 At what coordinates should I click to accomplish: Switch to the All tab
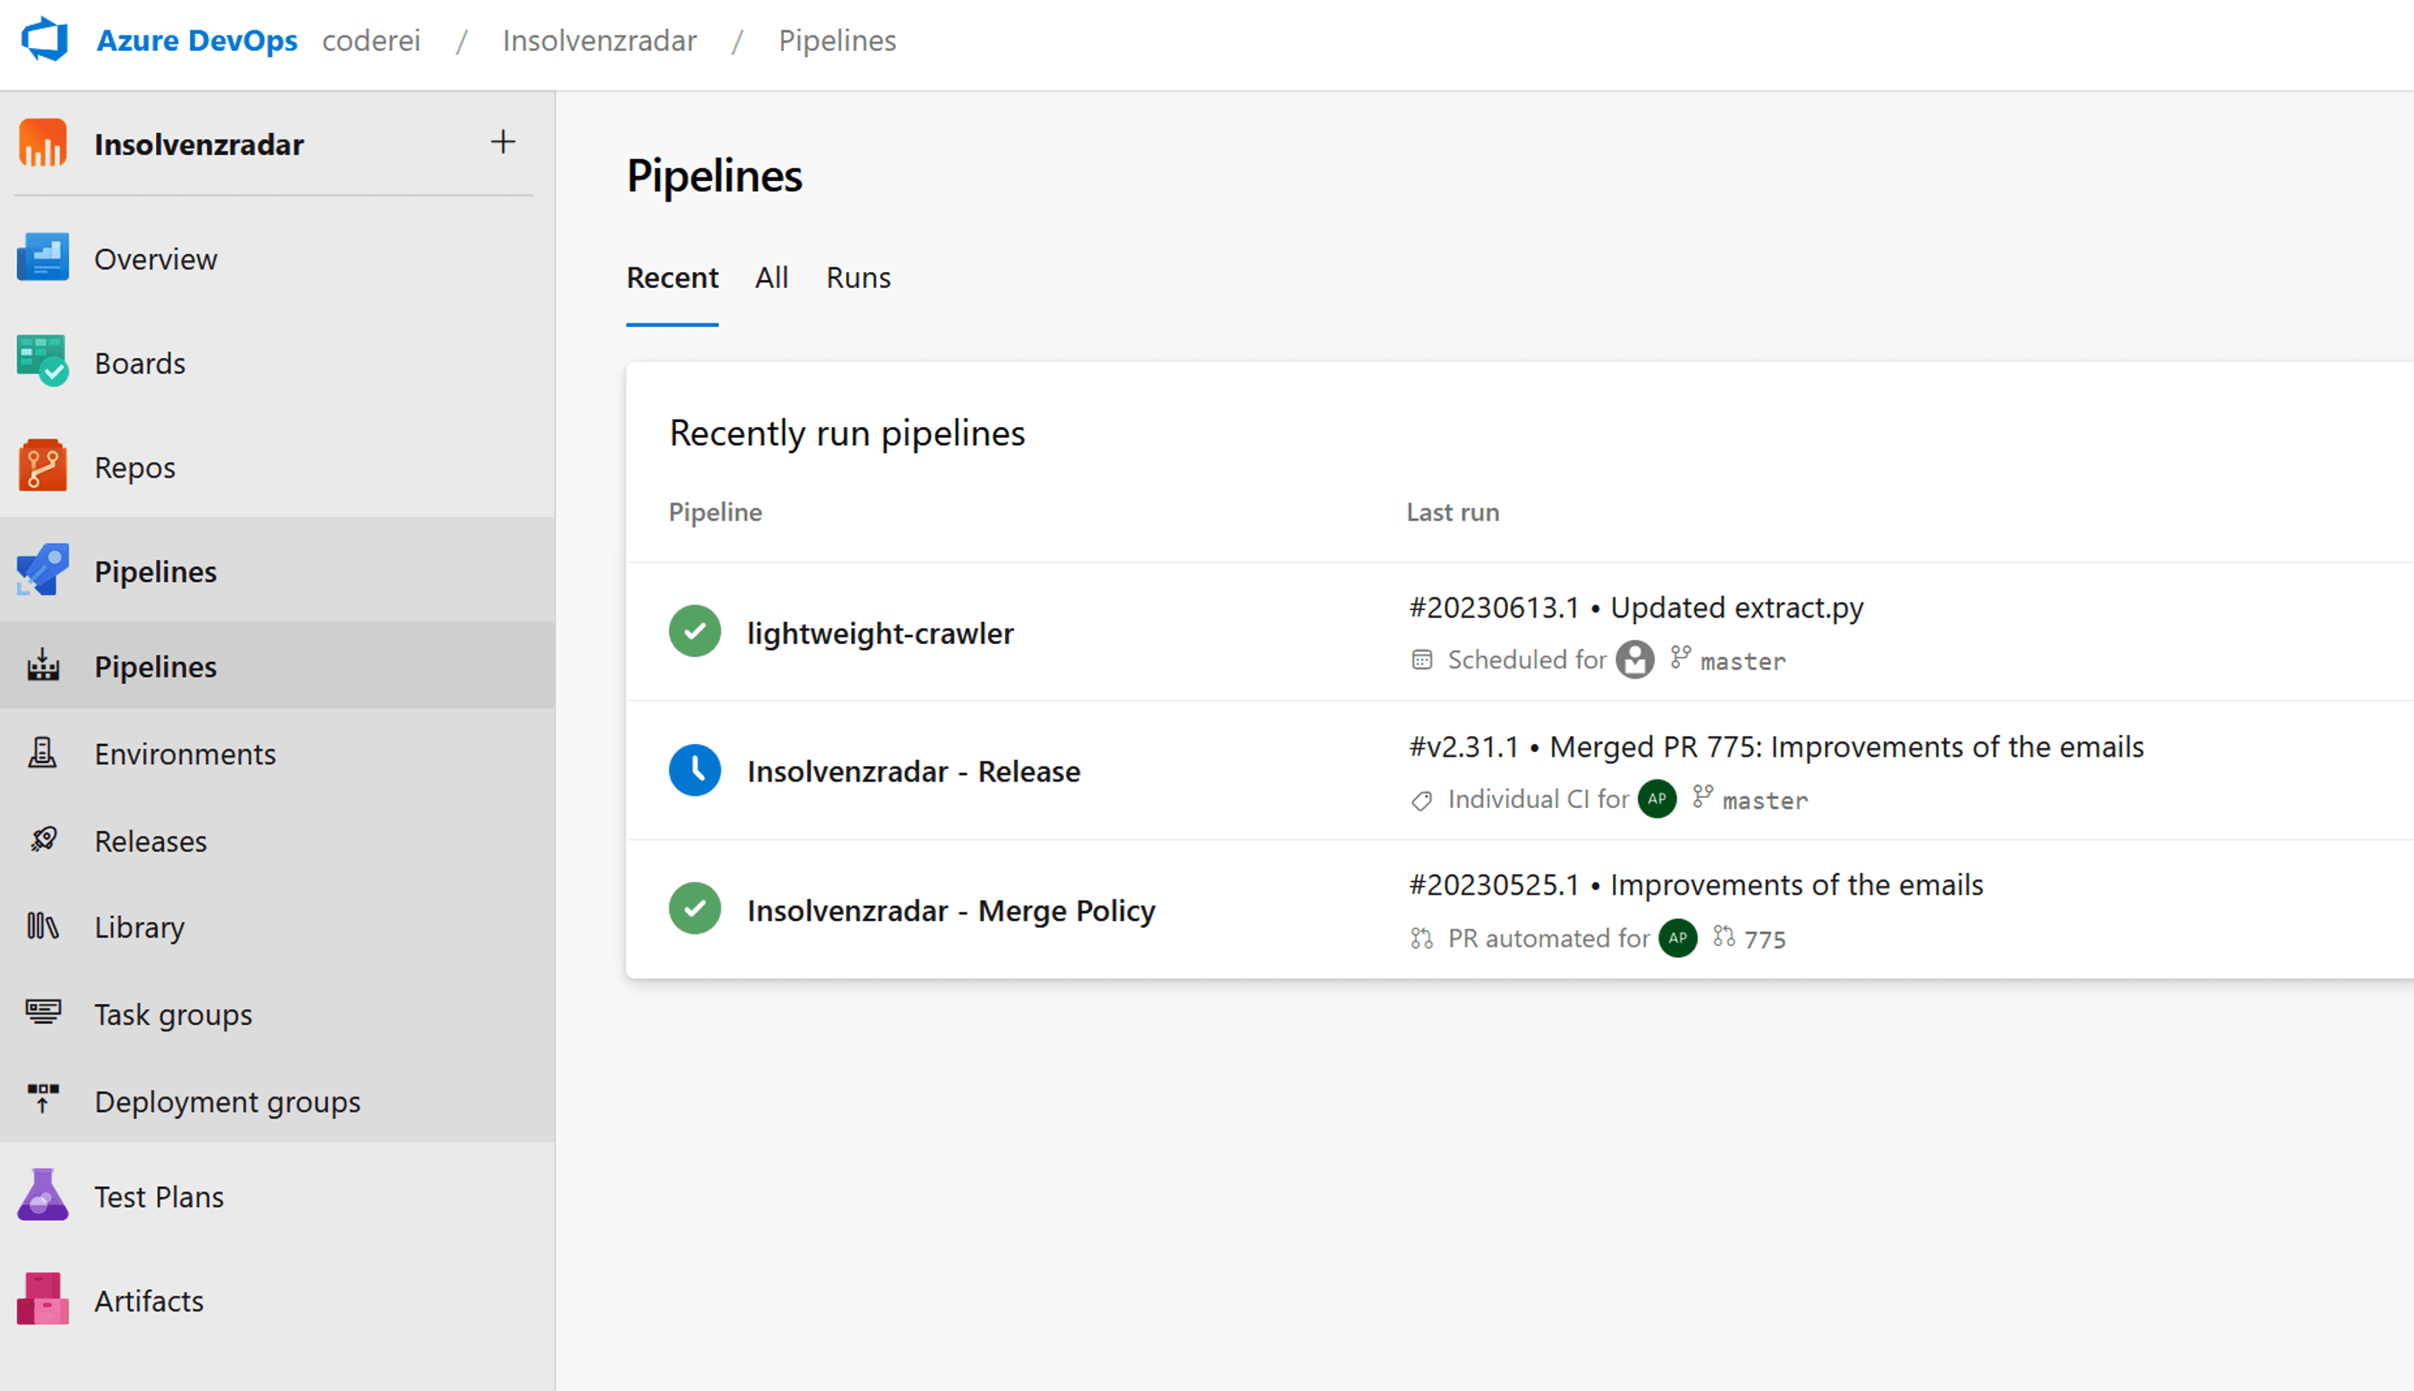(771, 277)
